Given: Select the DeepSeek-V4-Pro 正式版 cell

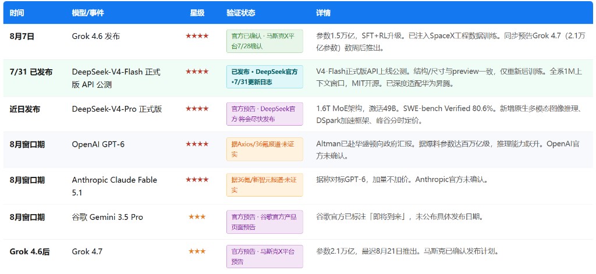Looking at the screenshot, I should (117, 109).
